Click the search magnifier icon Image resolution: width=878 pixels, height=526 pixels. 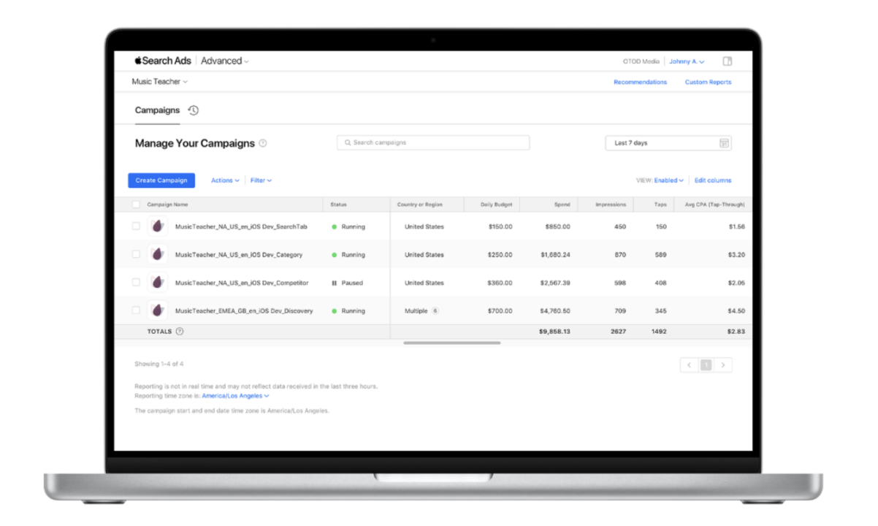348,143
